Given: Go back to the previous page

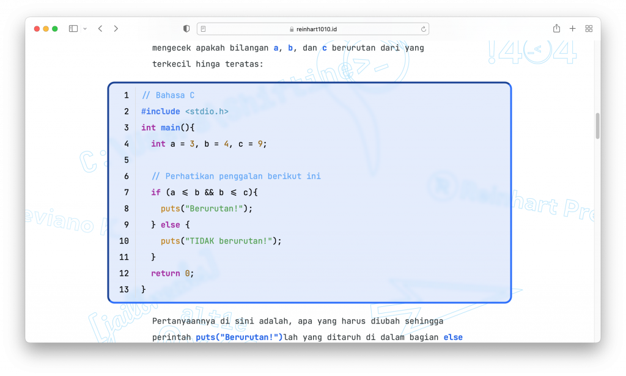Looking at the screenshot, I should [100, 29].
